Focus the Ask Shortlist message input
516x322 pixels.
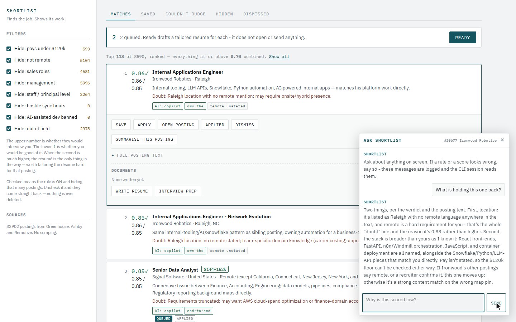tap(423, 303)
